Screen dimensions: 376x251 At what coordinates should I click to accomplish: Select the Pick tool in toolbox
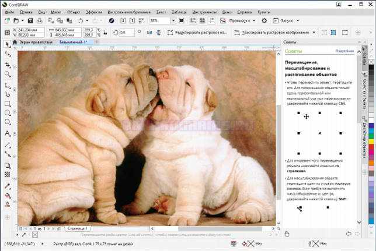8,44
